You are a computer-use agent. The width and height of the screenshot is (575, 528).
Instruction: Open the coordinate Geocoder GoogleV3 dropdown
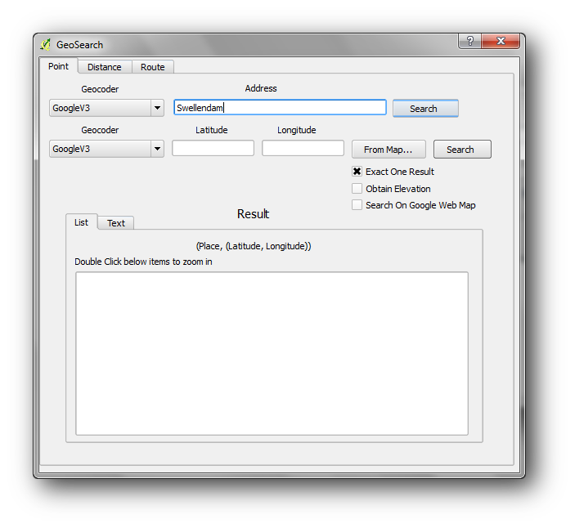tap(106, 149)
